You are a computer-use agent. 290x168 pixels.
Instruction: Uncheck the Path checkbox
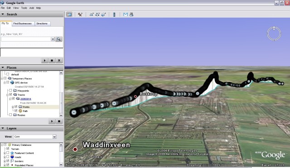pyautogui.click(x=16, y=111)
